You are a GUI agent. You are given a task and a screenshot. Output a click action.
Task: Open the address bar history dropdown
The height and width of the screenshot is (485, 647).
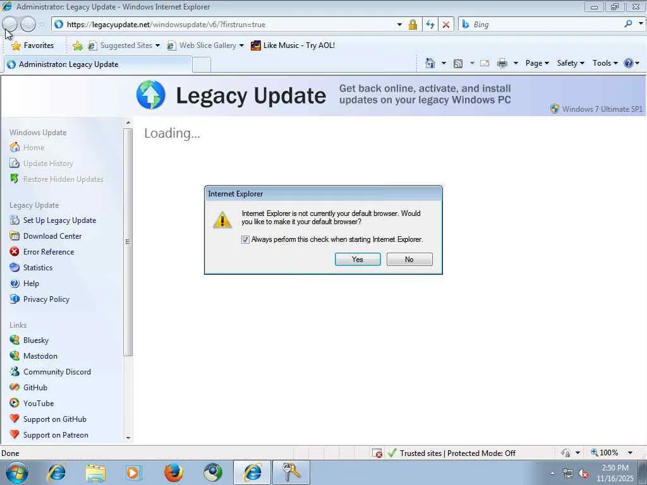click(x=399, y=25)
